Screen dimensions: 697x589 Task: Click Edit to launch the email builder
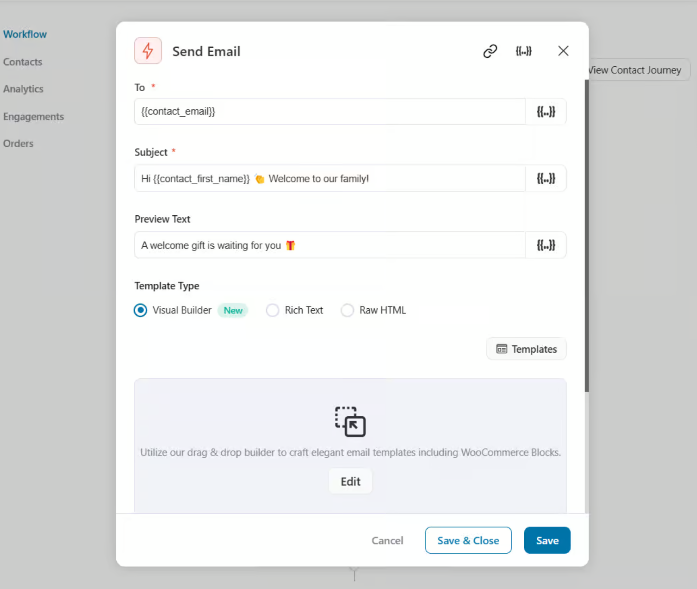pos(350,481)
